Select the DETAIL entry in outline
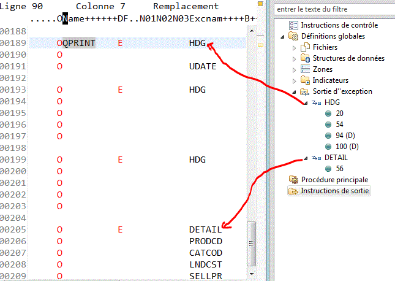The image size is (395, 281). click(x=336, y=158)
